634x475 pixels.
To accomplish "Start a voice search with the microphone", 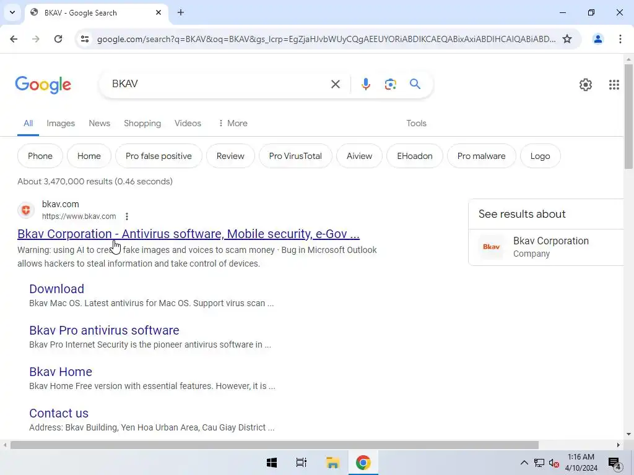I will (x=366, y=84).
